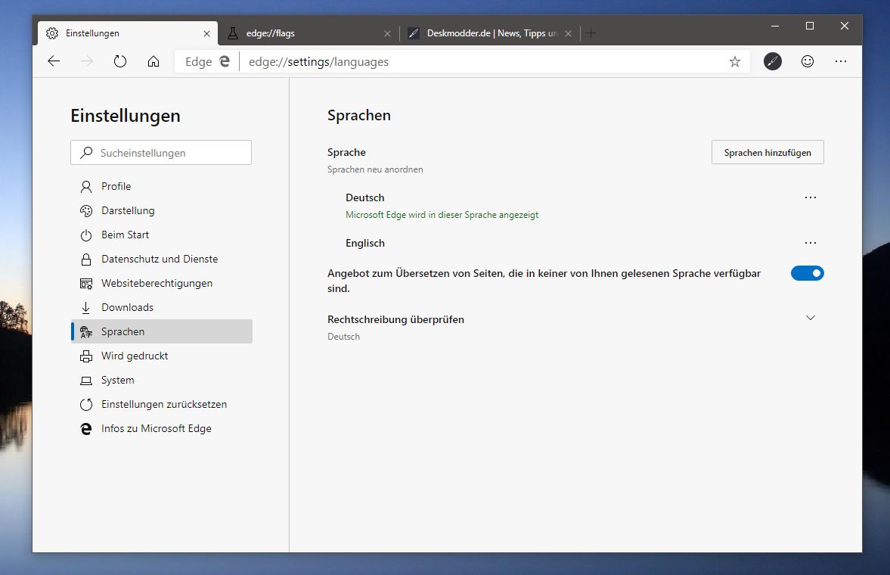890x575 pixels.
Task: Open more options for Deutsch language
Action: (811, 197)
